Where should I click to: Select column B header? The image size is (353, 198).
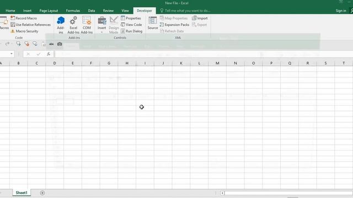(x=18, y=63)
